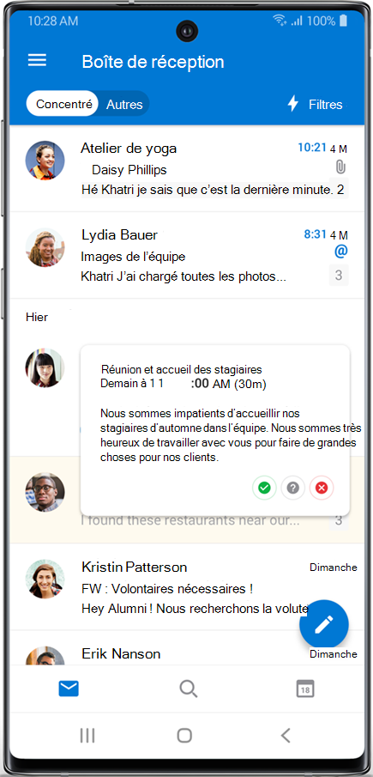Open FW : Volontaires nécessaires subject line
Viewport: 373px width, 777px height.
167,589
